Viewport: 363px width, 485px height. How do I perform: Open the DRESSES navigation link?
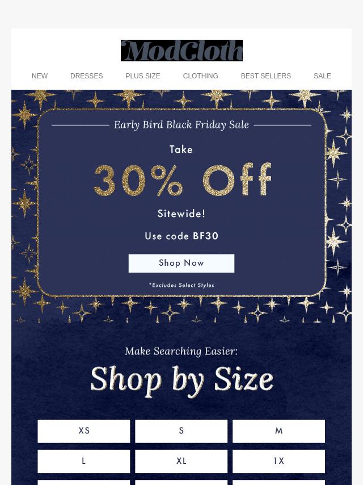point(87,76)
